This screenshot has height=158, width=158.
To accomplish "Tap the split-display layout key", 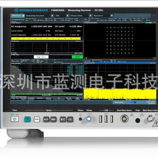I will tap(63, 119).
